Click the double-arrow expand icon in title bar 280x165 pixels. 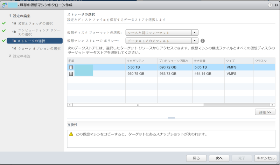tap(276, 5)
